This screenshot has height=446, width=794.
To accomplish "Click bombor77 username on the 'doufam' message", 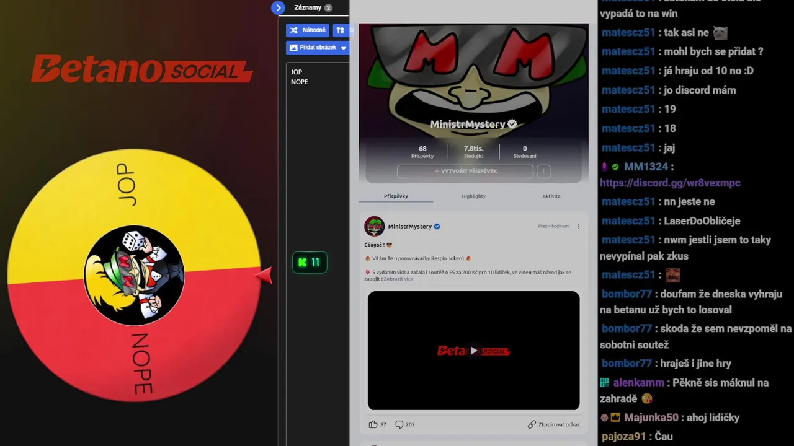I will coord(627,294).
